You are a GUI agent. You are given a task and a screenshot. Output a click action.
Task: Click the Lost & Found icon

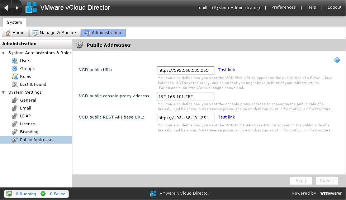15,84
